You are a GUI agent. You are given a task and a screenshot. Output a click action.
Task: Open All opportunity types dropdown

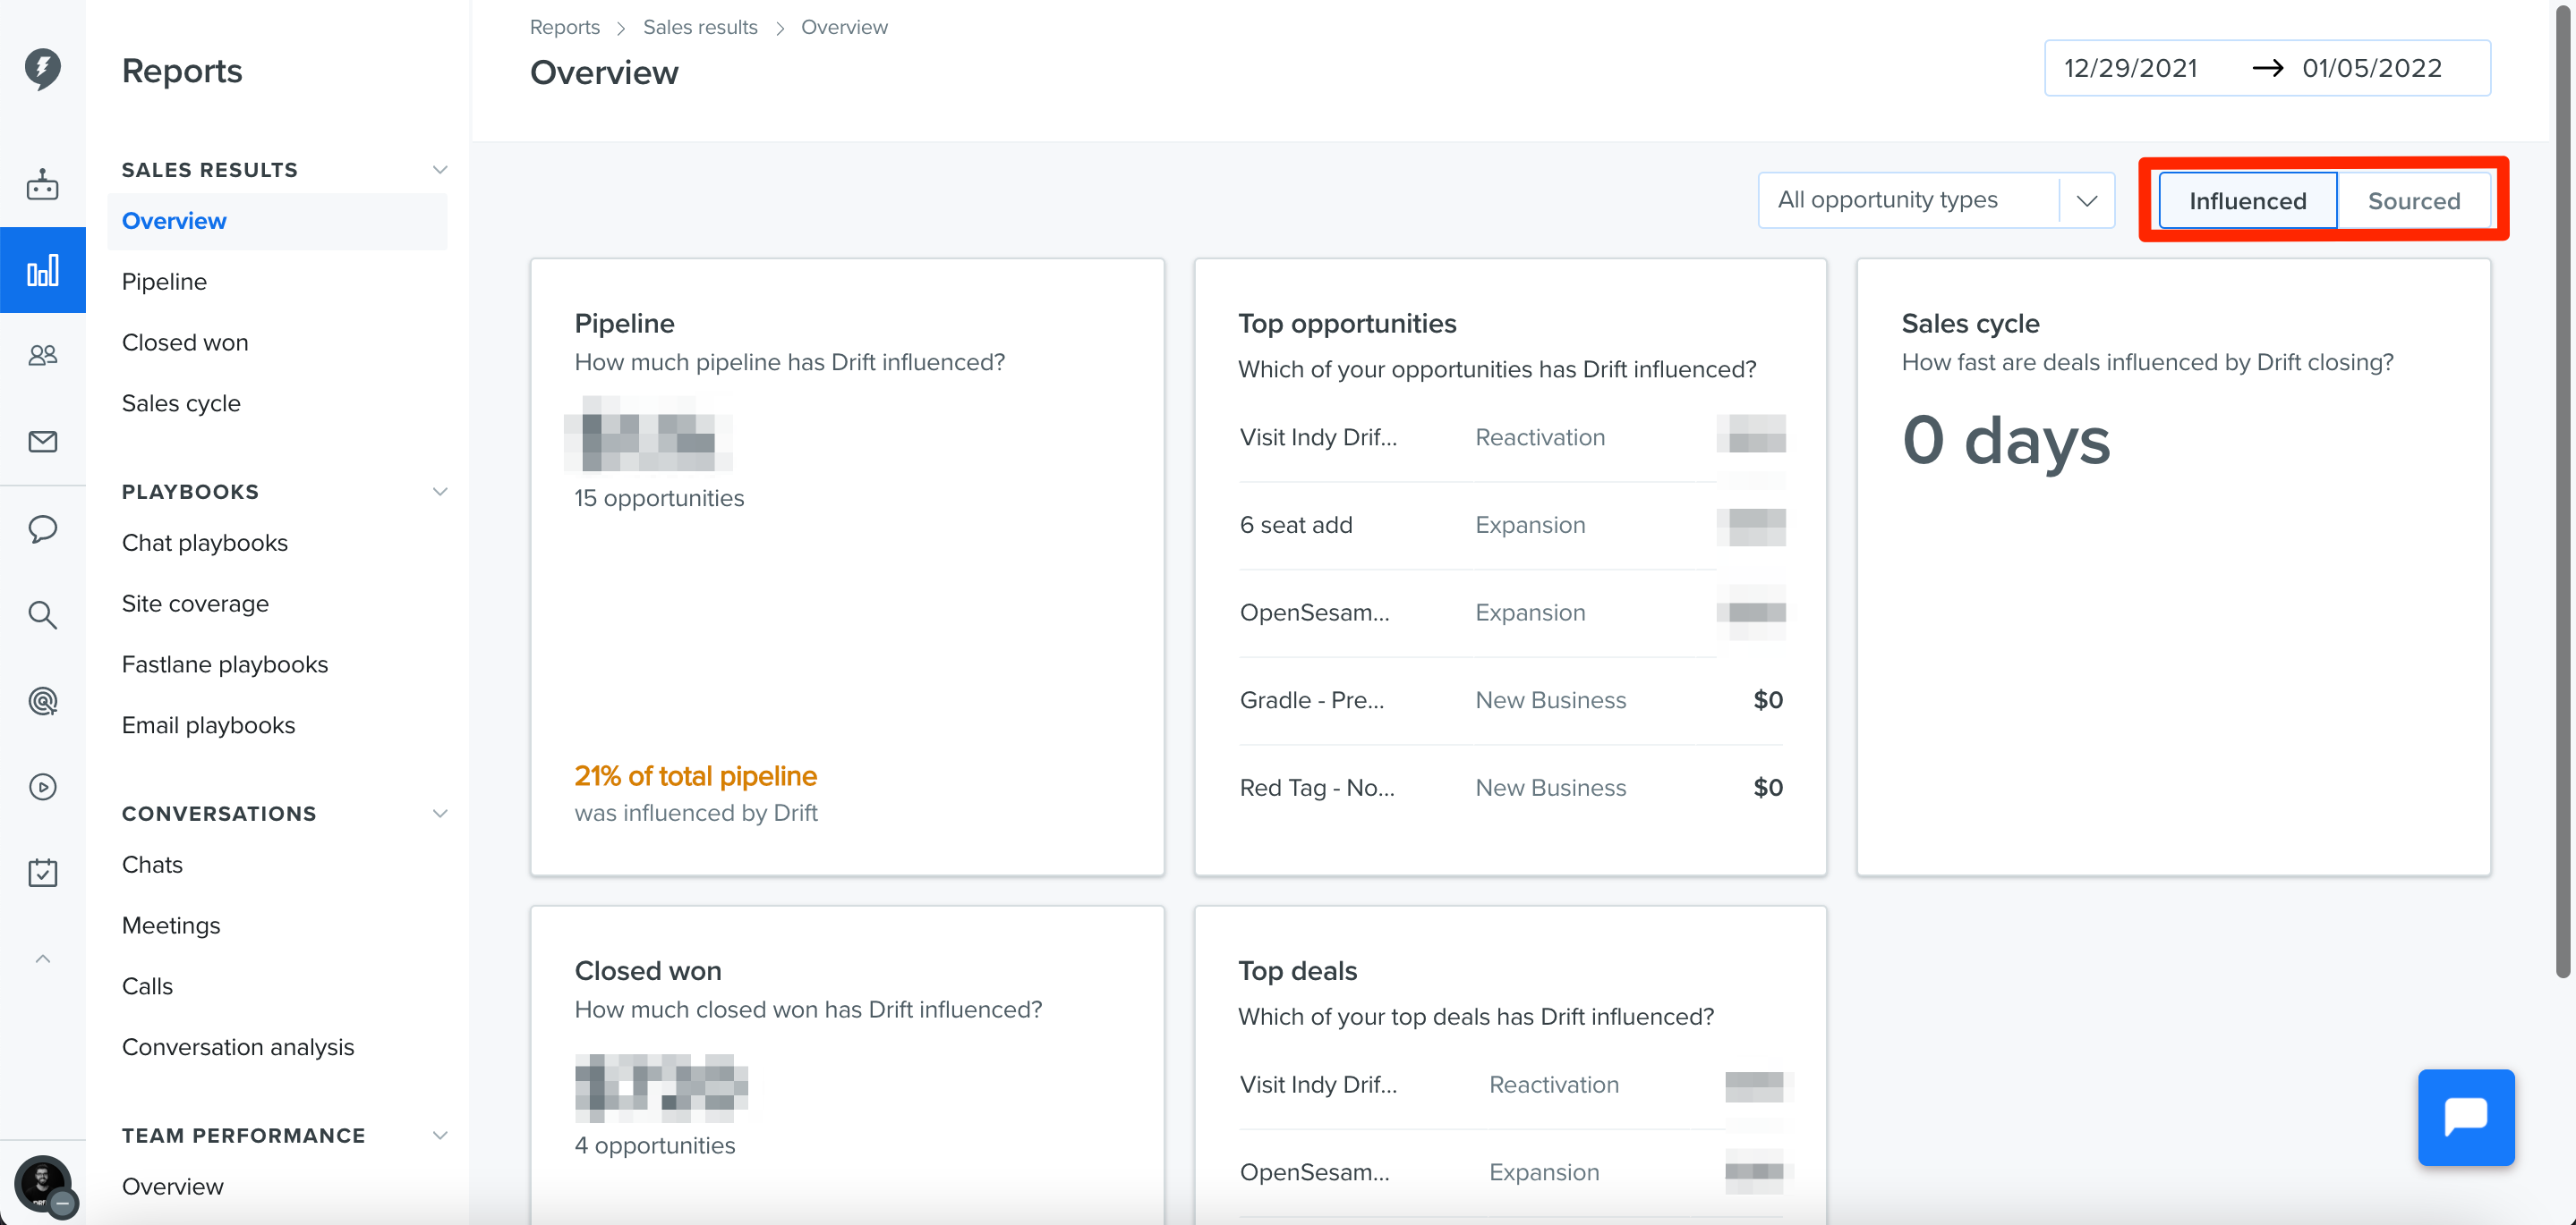pos(1935,199)
